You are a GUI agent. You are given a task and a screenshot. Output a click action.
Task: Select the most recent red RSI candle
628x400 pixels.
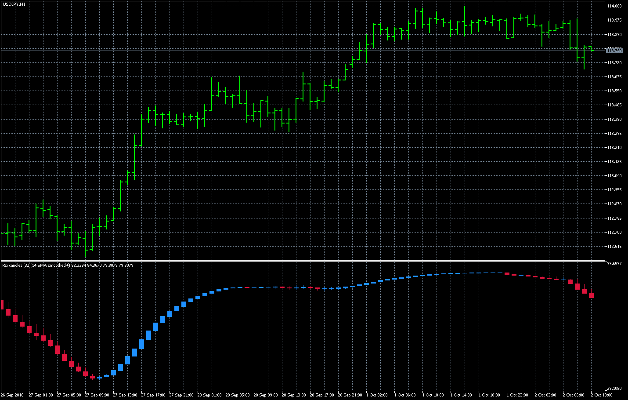(x=591, y=295)
